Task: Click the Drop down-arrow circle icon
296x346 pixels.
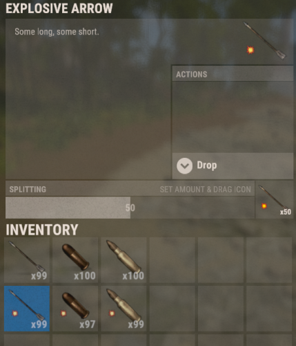Action: pyautogui.click(x=184, y=165)
